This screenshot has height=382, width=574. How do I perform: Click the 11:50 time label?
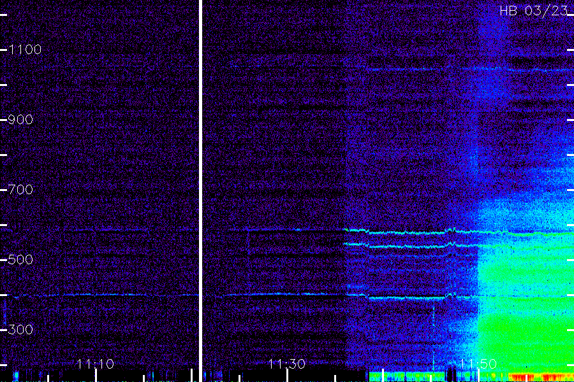pyautogui.click(x=478, y=364)
